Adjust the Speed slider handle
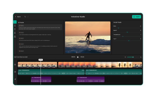 tap(127, 32)
